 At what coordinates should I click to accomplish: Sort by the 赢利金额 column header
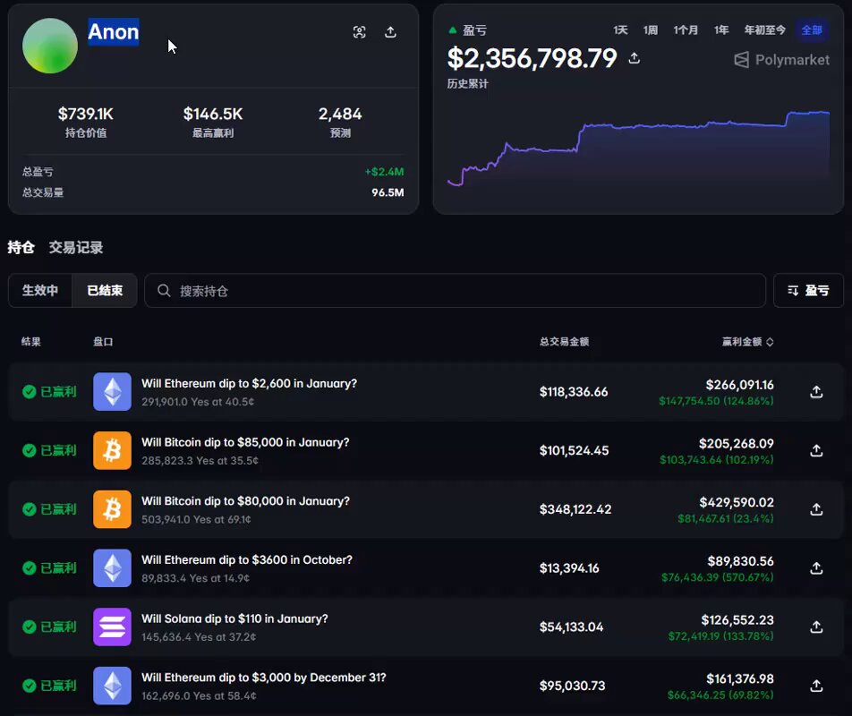(747, 342)
